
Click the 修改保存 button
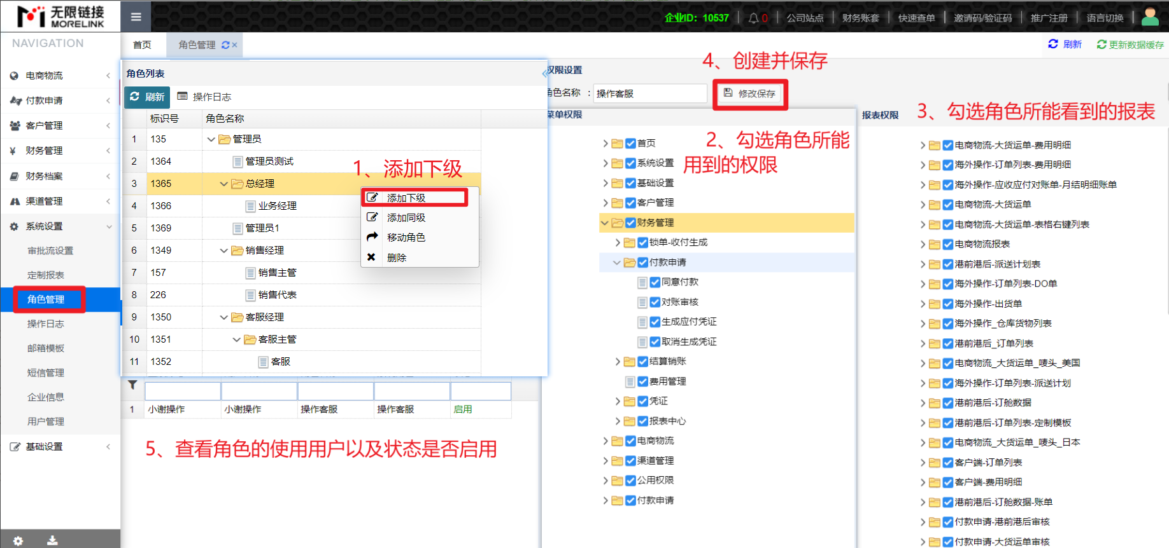click(750, 93)
